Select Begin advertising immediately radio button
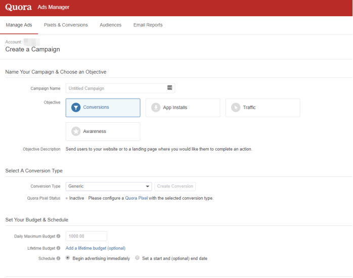353x278 pixels. tap(68, 258)
